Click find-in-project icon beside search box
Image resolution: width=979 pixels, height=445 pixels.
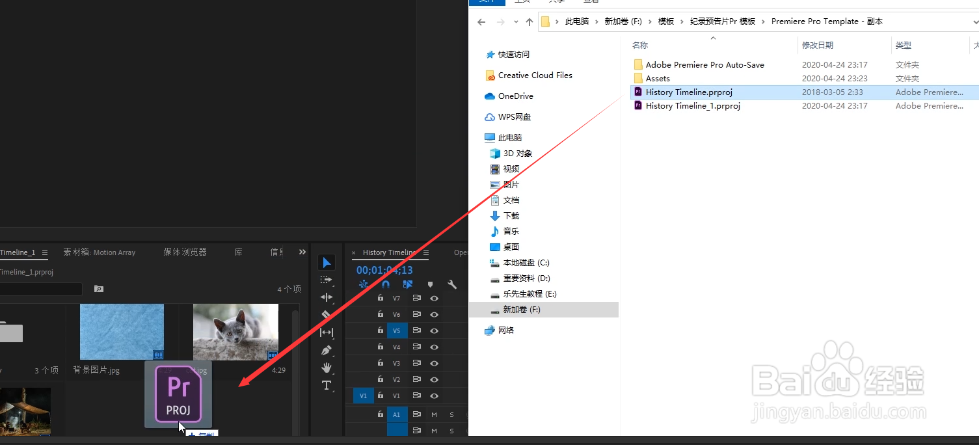[x=98, y=289]
